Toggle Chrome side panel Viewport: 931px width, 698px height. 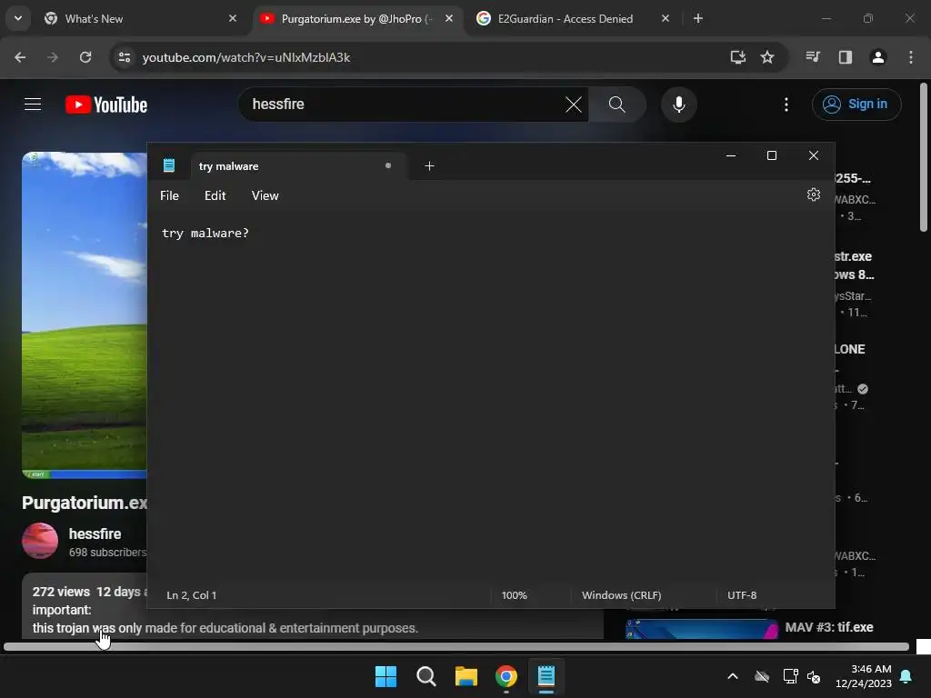(x=846, y=57)
